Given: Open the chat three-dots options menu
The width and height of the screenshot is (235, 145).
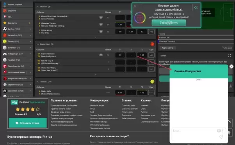Looking at the screenshot, I should tap(223, 131).
